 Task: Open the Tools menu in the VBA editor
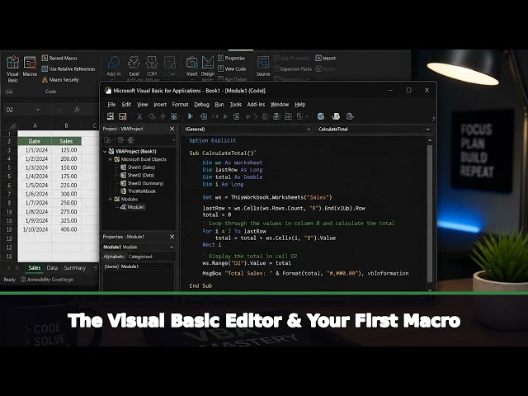tap(235, 105)
